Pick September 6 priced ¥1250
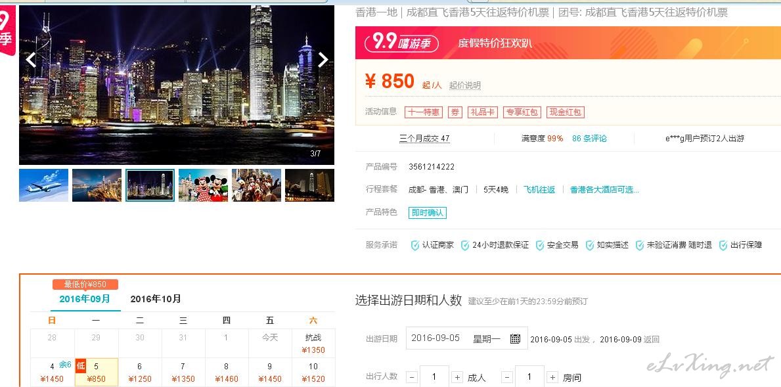Screen dimensions: 781x387 140,372
